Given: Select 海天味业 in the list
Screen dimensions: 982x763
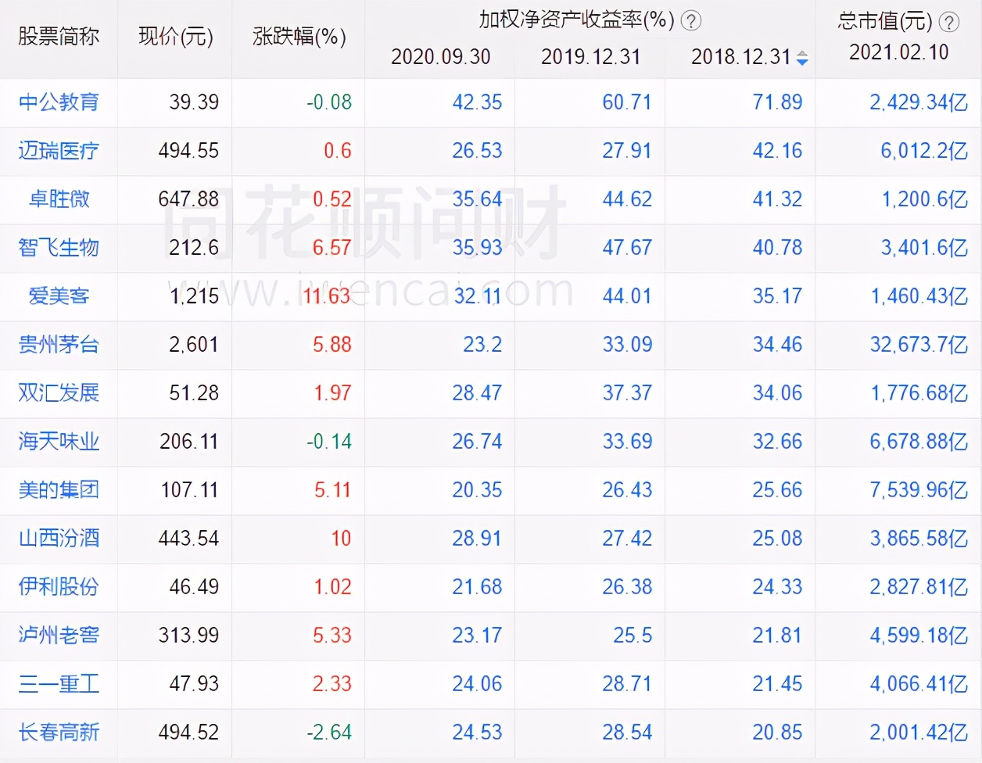Looking at the screenshot, I should click(x=57, y=442).
